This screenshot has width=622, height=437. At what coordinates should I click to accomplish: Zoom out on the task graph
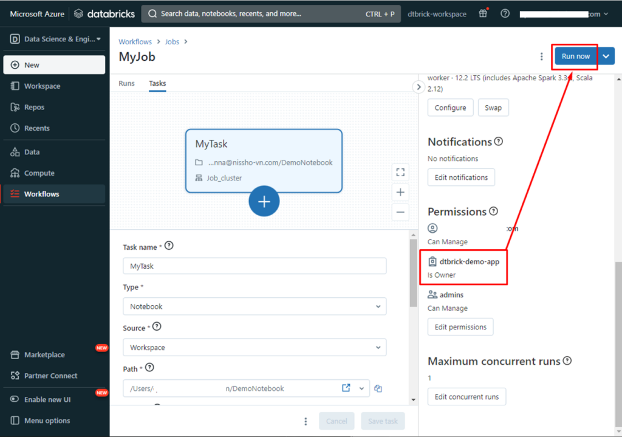click(400, 213)
